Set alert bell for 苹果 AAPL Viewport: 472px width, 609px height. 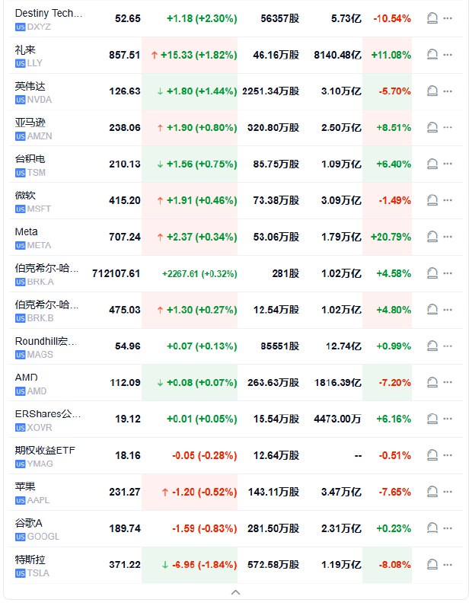pos(432,492)
